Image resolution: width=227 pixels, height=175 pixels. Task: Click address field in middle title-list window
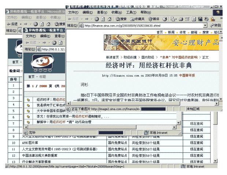point(51,49)
